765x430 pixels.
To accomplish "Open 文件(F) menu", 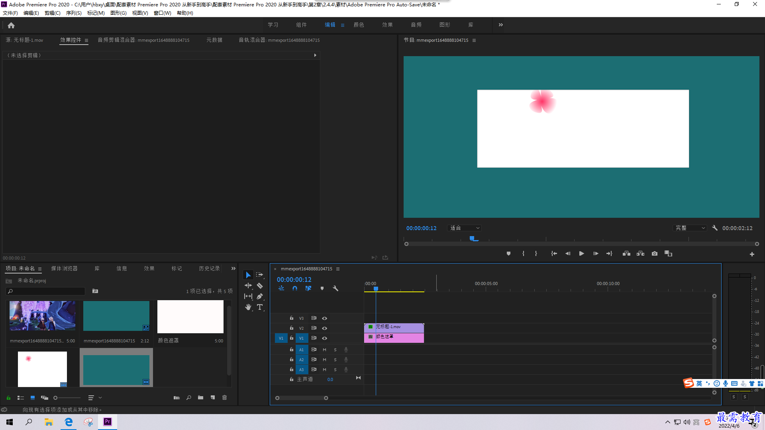I will (x=10, y=13).
